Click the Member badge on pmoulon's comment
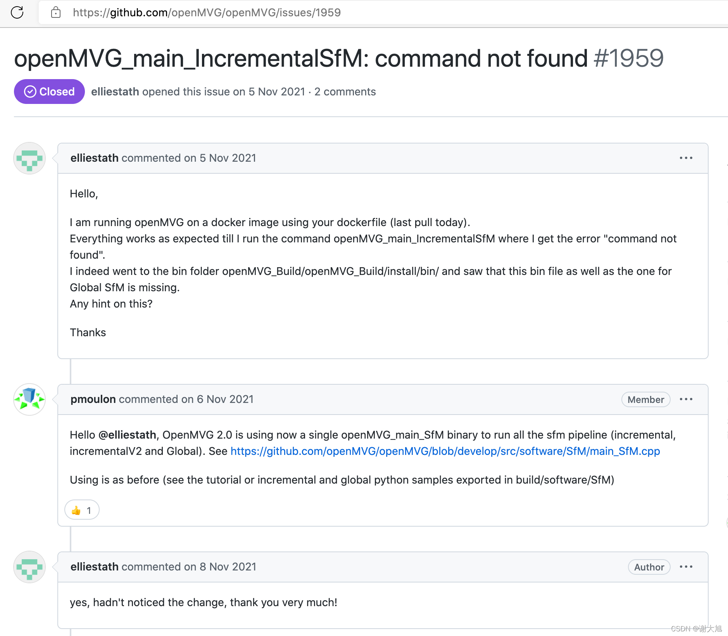Image resolution: width=728 pixels, height=636 pixels. [645, 399]
